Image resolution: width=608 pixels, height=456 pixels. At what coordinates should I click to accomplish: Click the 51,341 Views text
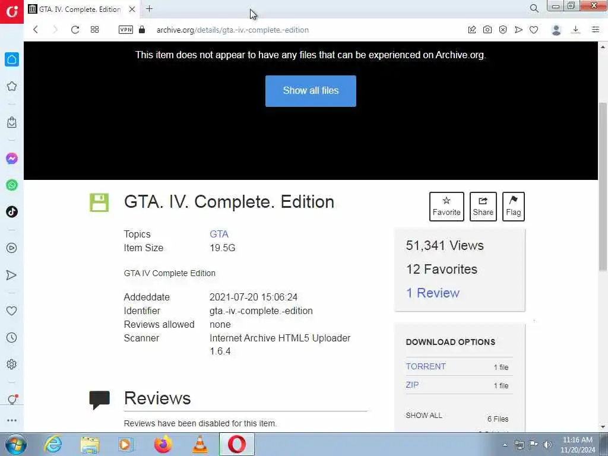pos(445,245)
